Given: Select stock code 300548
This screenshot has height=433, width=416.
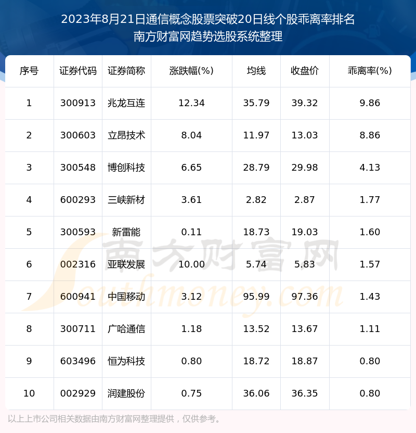Looking at the screenshot, I should [x=78, y=168].
